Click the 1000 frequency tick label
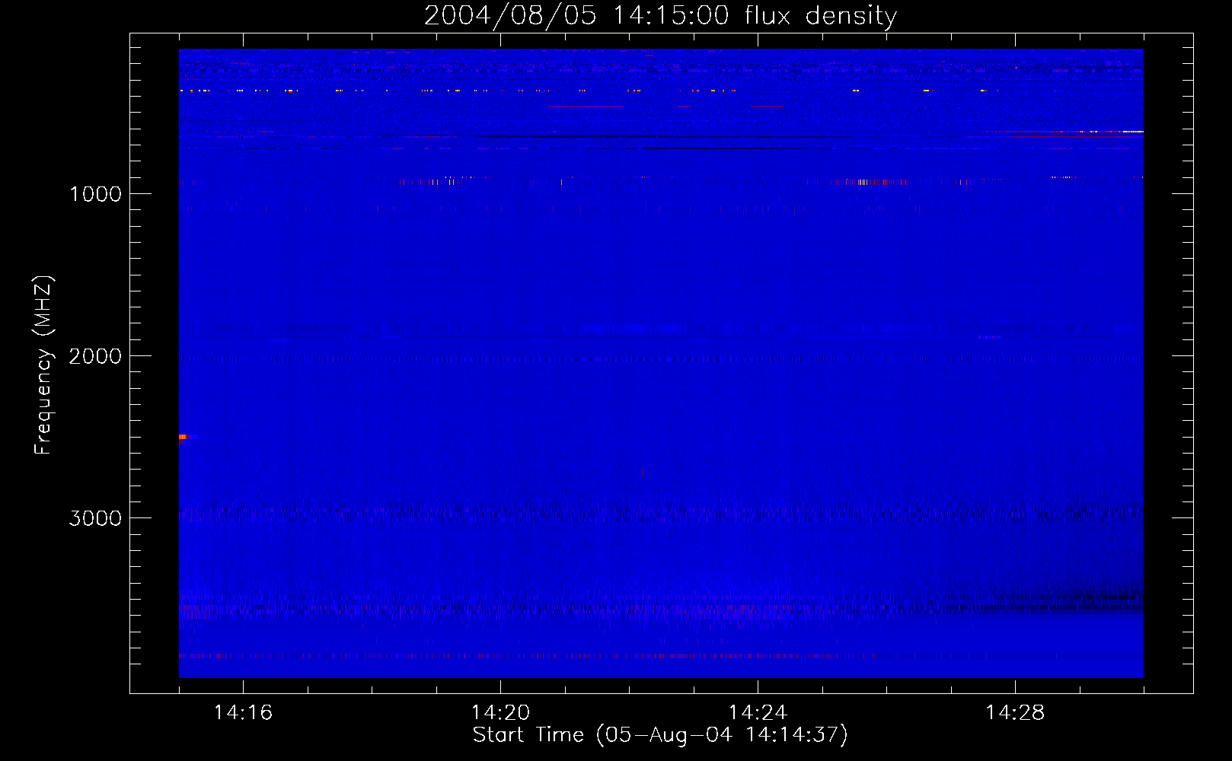Viewport: 1232px width, 761px height. coord(95,194)
